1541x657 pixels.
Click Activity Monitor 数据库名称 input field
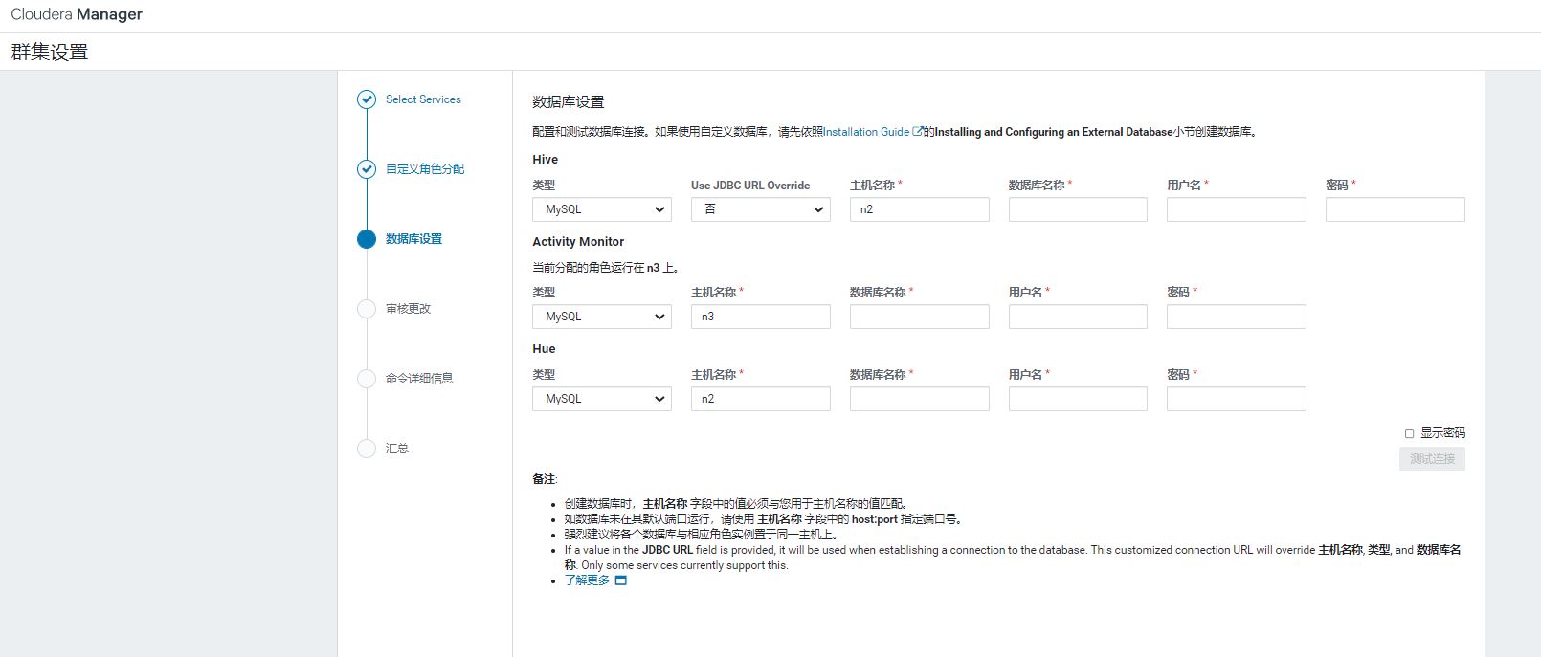920,317
